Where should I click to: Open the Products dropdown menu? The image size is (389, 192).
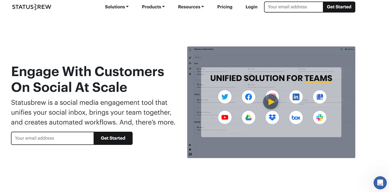click(x=153, y=7)
